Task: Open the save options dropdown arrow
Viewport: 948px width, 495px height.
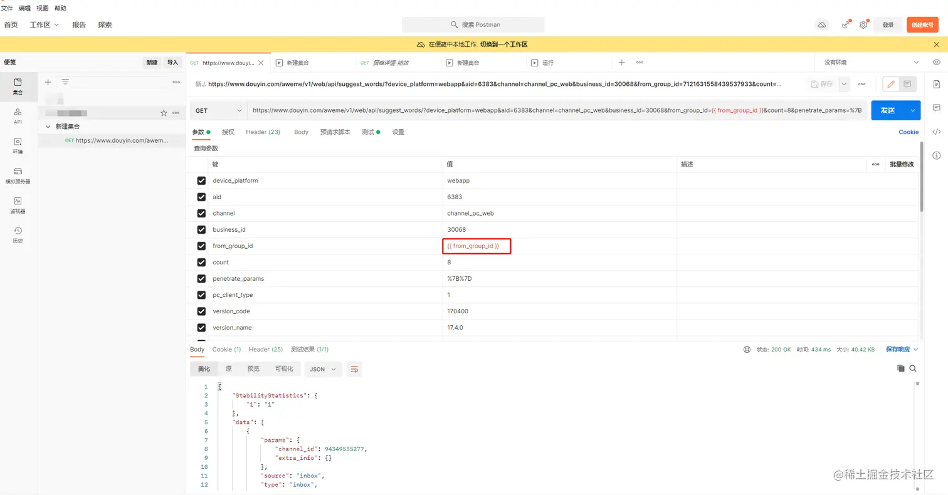Action: 844,84
